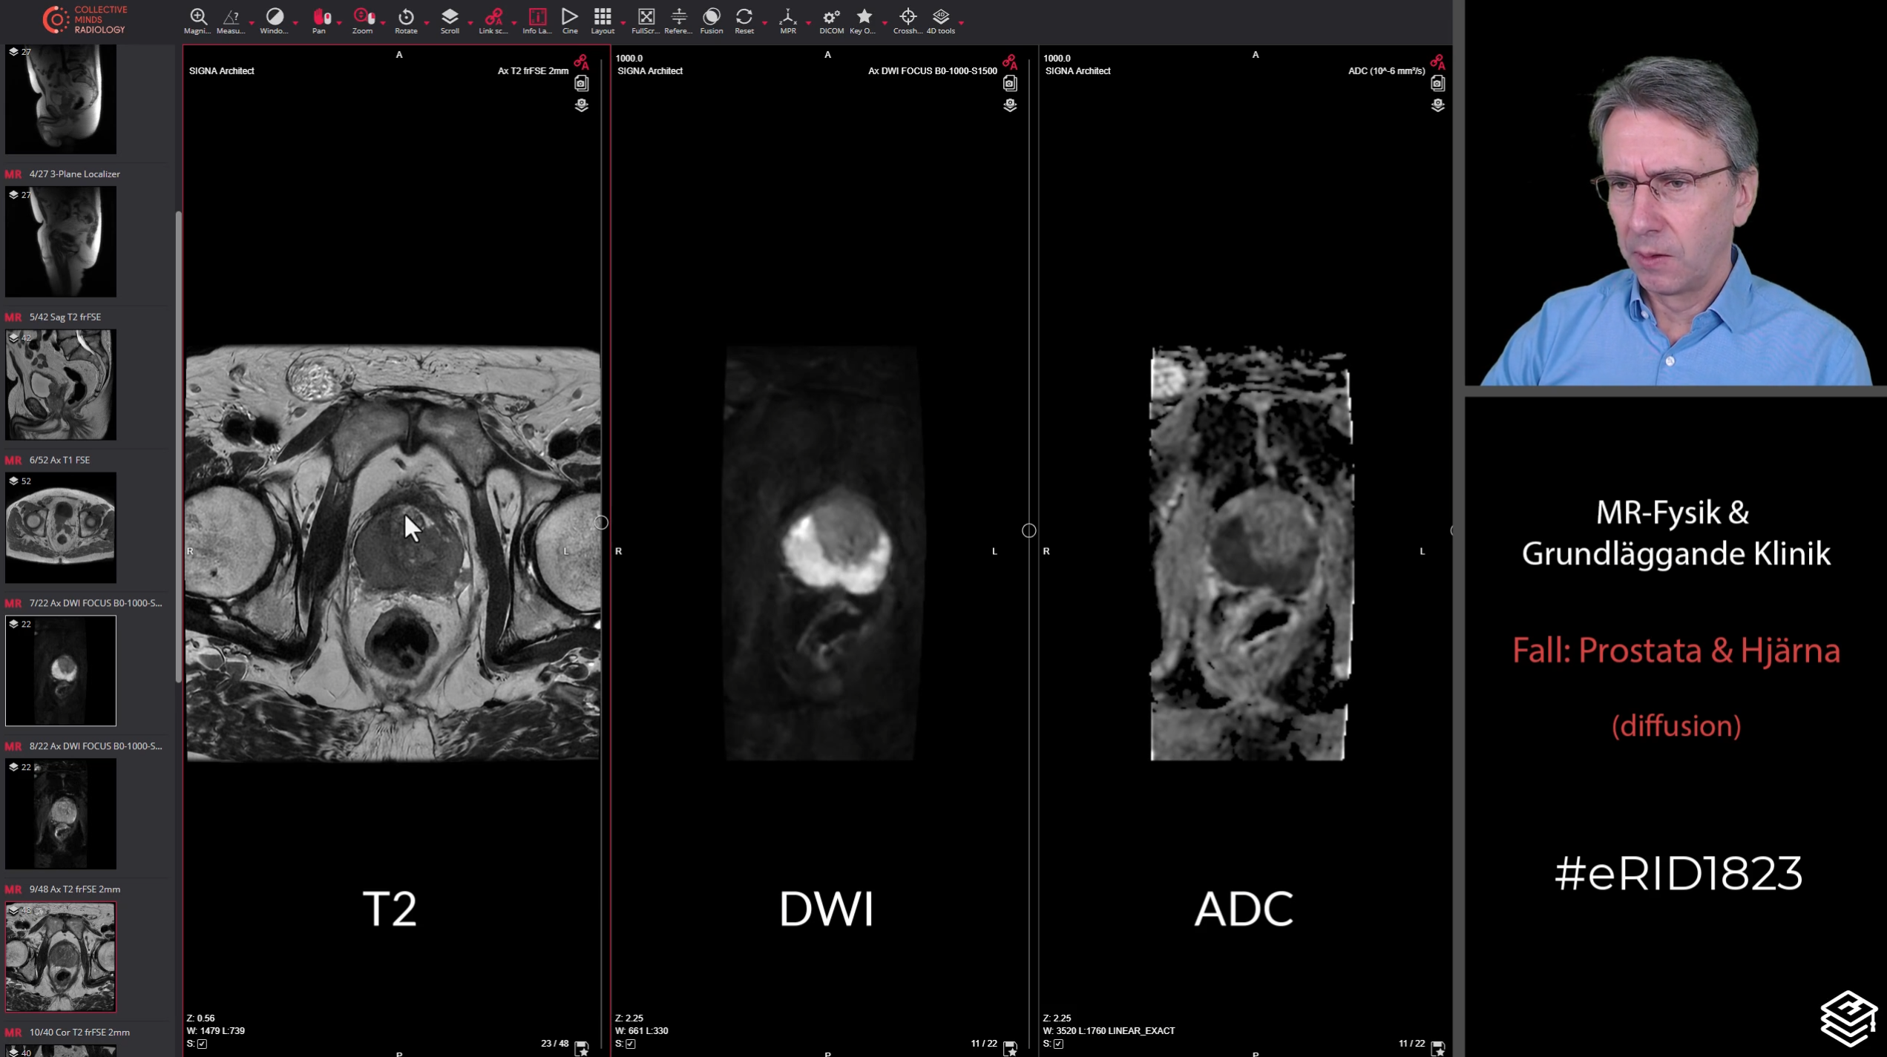
Task: Select the 9/48 Ax T2 frFSE 2mm label
Action: 74,889
